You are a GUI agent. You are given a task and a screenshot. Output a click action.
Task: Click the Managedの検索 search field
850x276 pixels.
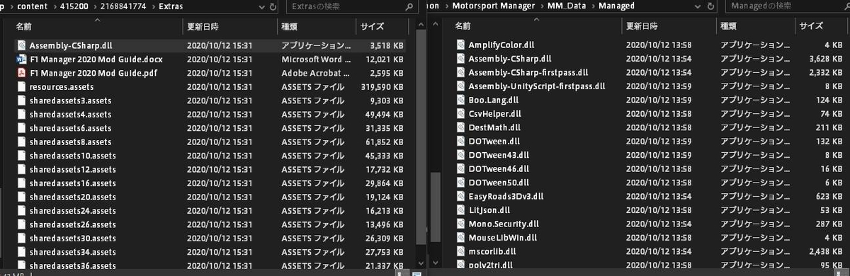(788, 6)
